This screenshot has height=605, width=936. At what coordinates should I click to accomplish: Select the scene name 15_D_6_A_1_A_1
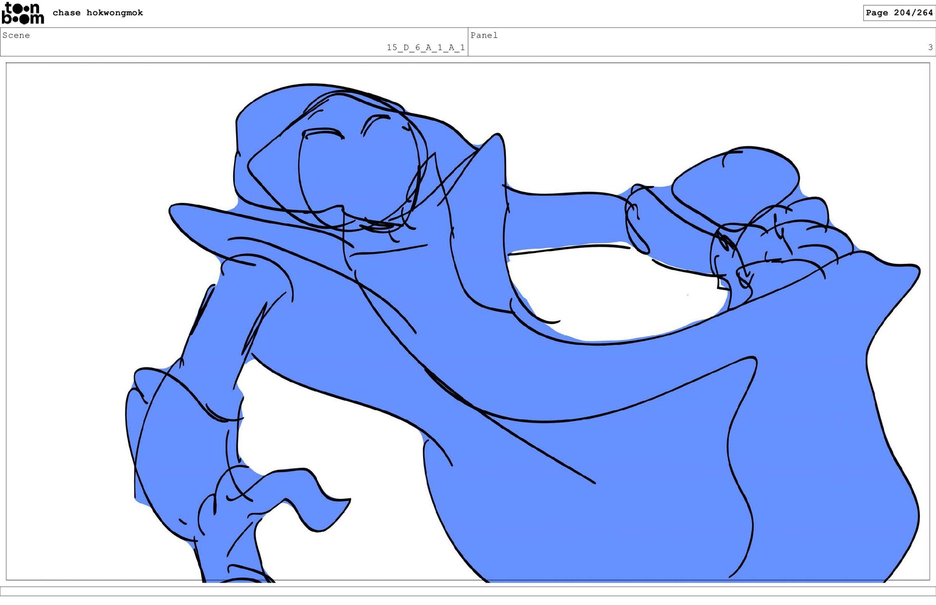[425, 47]
